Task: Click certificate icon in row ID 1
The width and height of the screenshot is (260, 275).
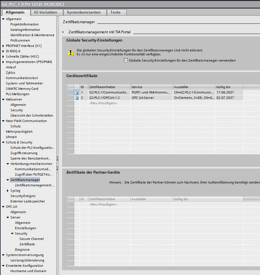Action: (x=77, y=92)
